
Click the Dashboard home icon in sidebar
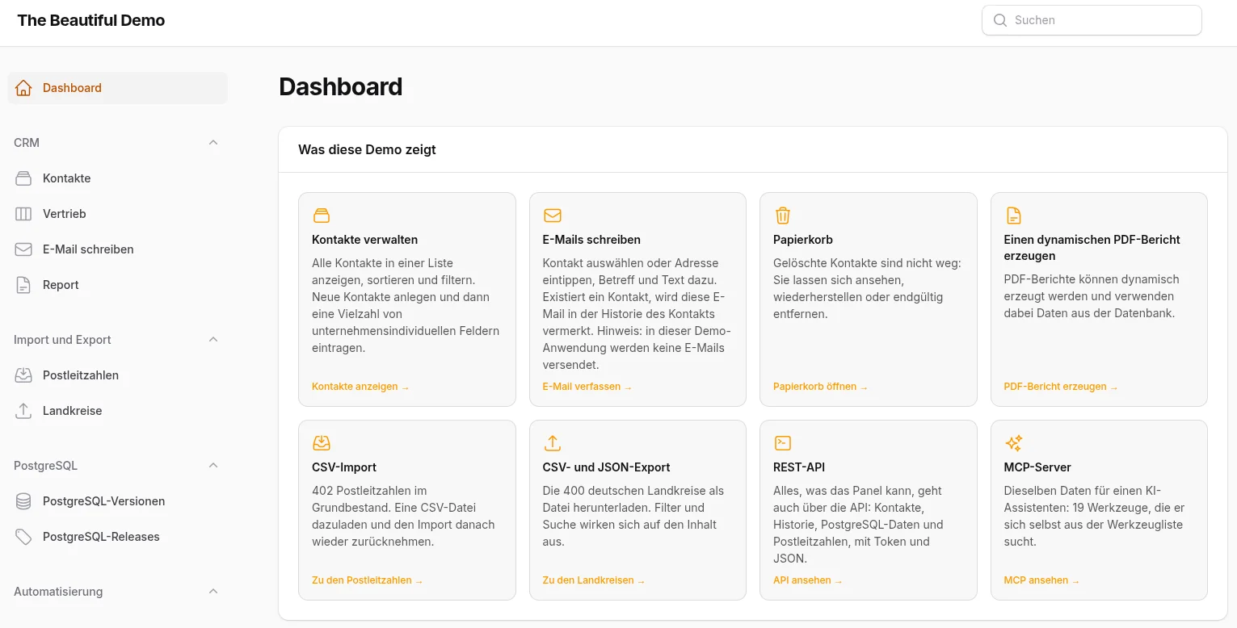pyautogui.click(x=23, y=88)
